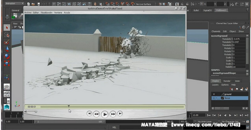Save the scene using disk icon

pos(38,4)
